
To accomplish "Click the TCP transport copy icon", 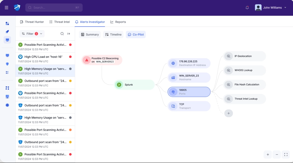I will pyautogui.click(x=173, y=106).
